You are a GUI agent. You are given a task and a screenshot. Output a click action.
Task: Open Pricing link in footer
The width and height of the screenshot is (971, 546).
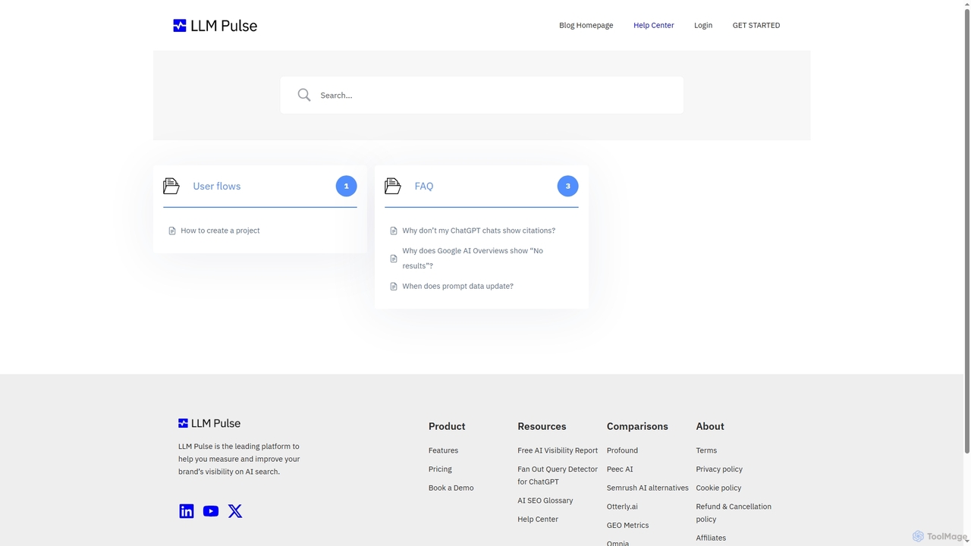tap(440, 469)
